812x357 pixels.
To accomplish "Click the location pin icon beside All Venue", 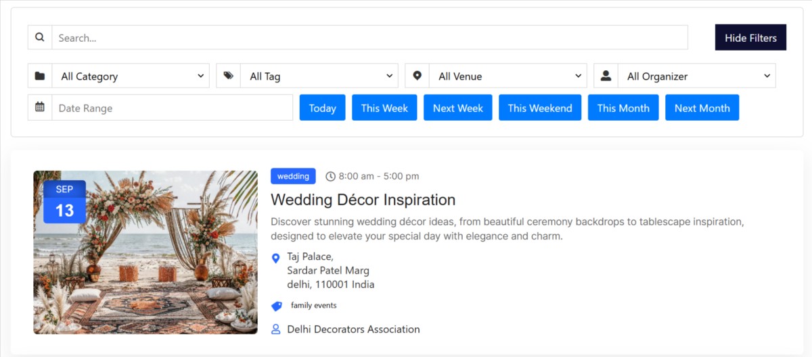I will pos(417,76).
